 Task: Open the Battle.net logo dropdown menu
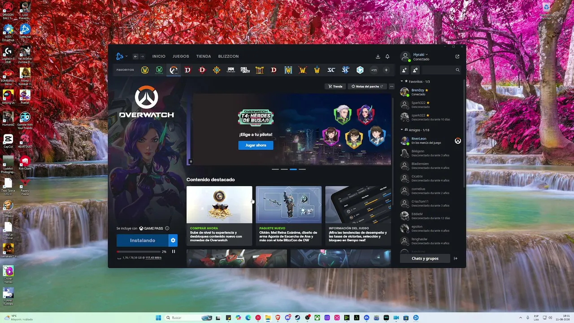[122, 57]
